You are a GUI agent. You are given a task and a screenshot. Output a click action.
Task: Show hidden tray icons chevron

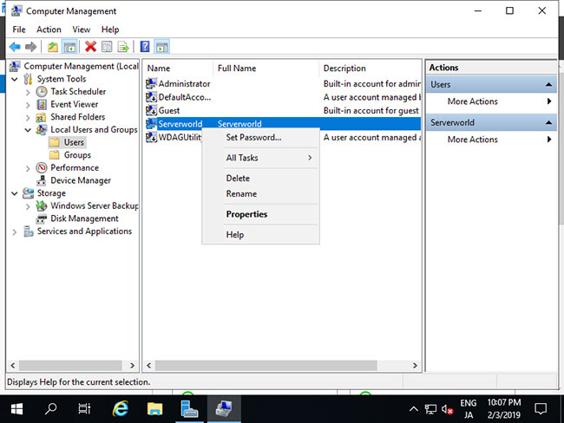[414, 409]
